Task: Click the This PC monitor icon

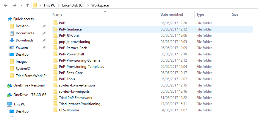Action: click(x=10, y=104)
